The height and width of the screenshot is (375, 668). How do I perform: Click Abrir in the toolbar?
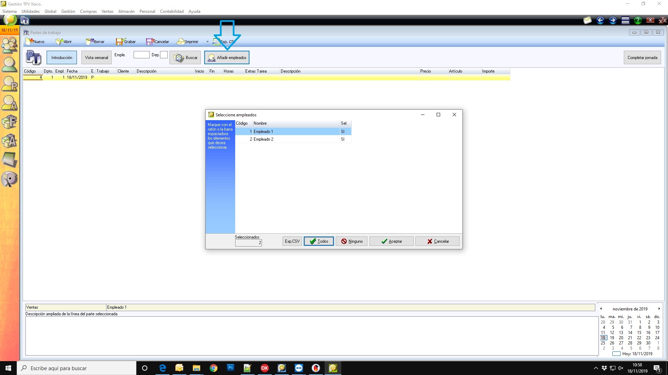click(x=64, y=42)
